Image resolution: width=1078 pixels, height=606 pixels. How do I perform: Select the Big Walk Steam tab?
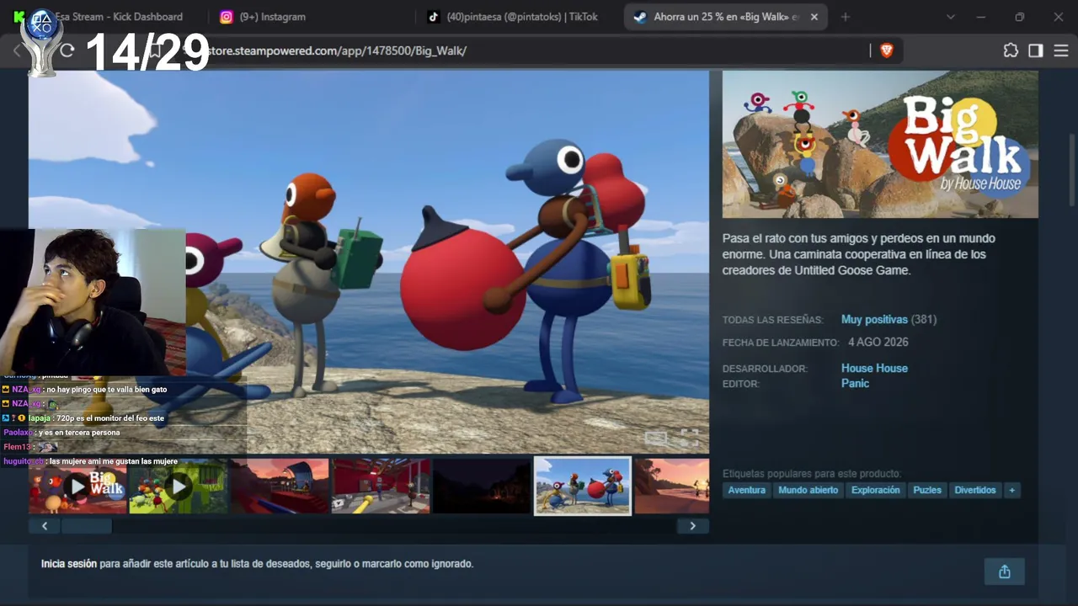tap(716, 17)
